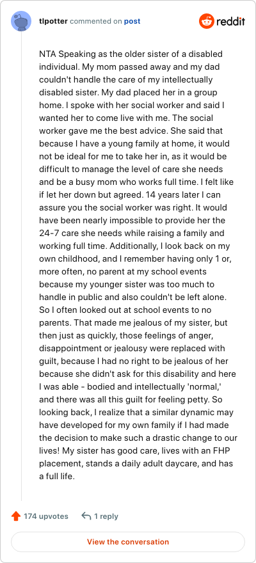Collapse the comment using vertical thread line

(x=21, y=266)
